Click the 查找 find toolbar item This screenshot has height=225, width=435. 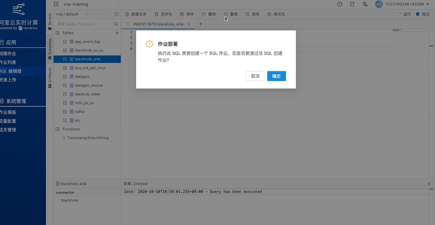252,14
